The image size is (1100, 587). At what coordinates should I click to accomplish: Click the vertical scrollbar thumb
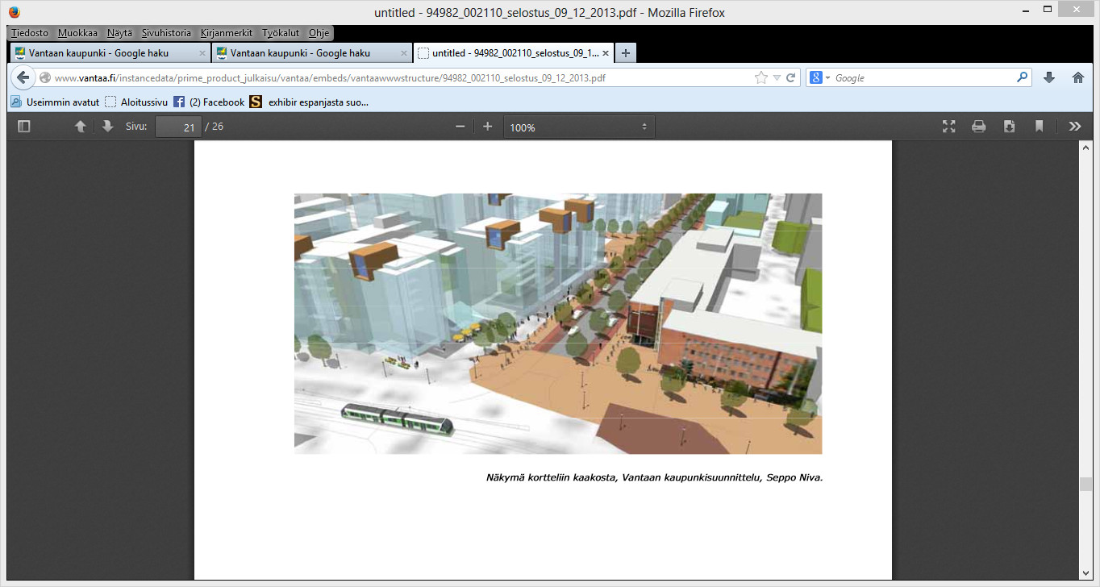1085,484
